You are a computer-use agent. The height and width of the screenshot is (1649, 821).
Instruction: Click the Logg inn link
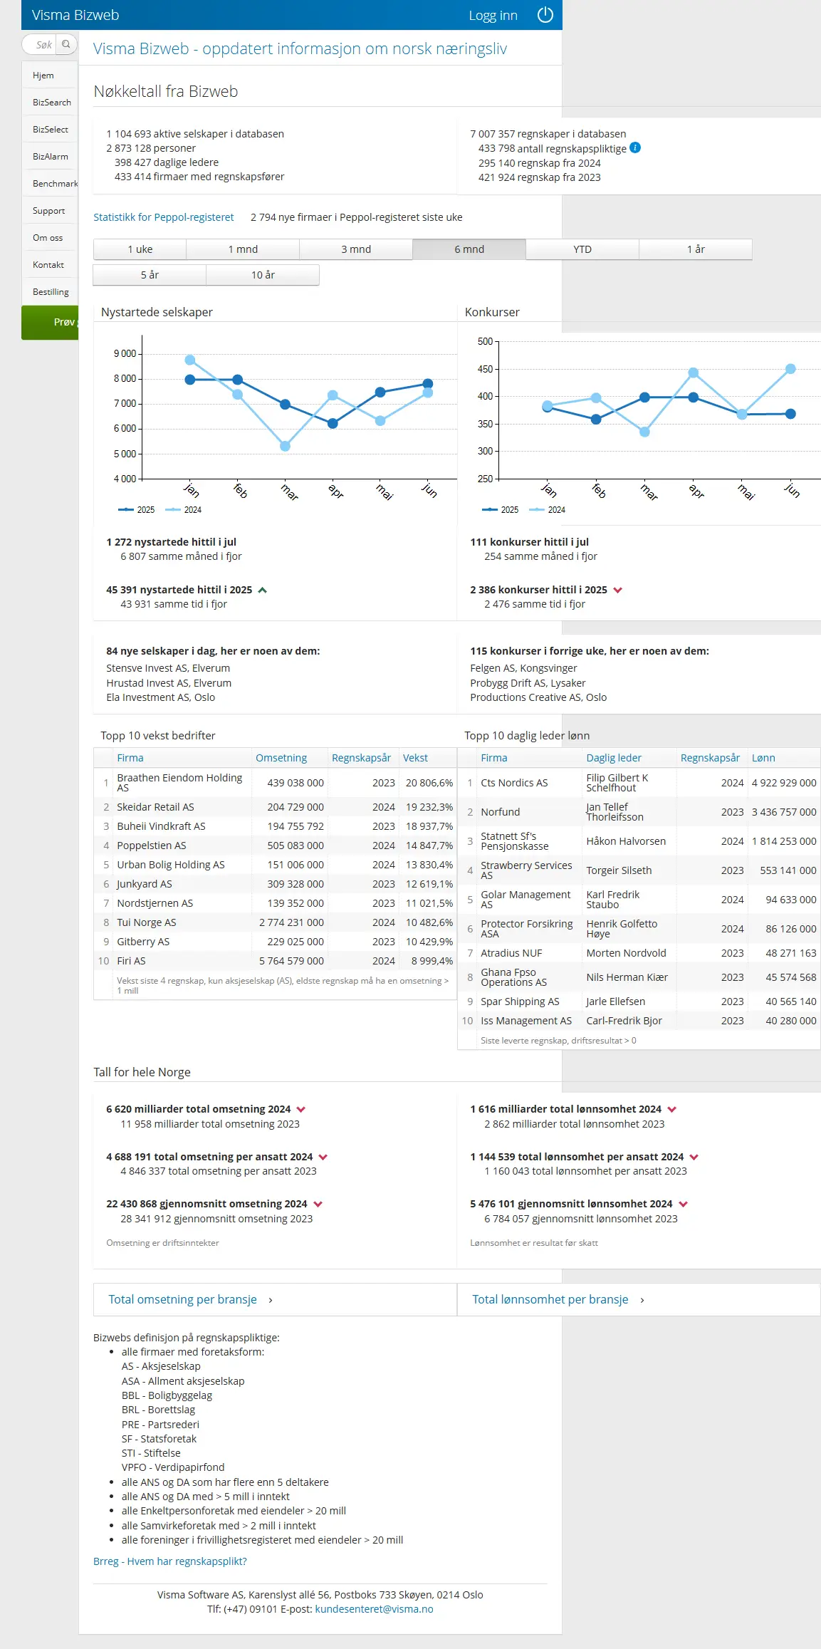(x=493, y=16)
